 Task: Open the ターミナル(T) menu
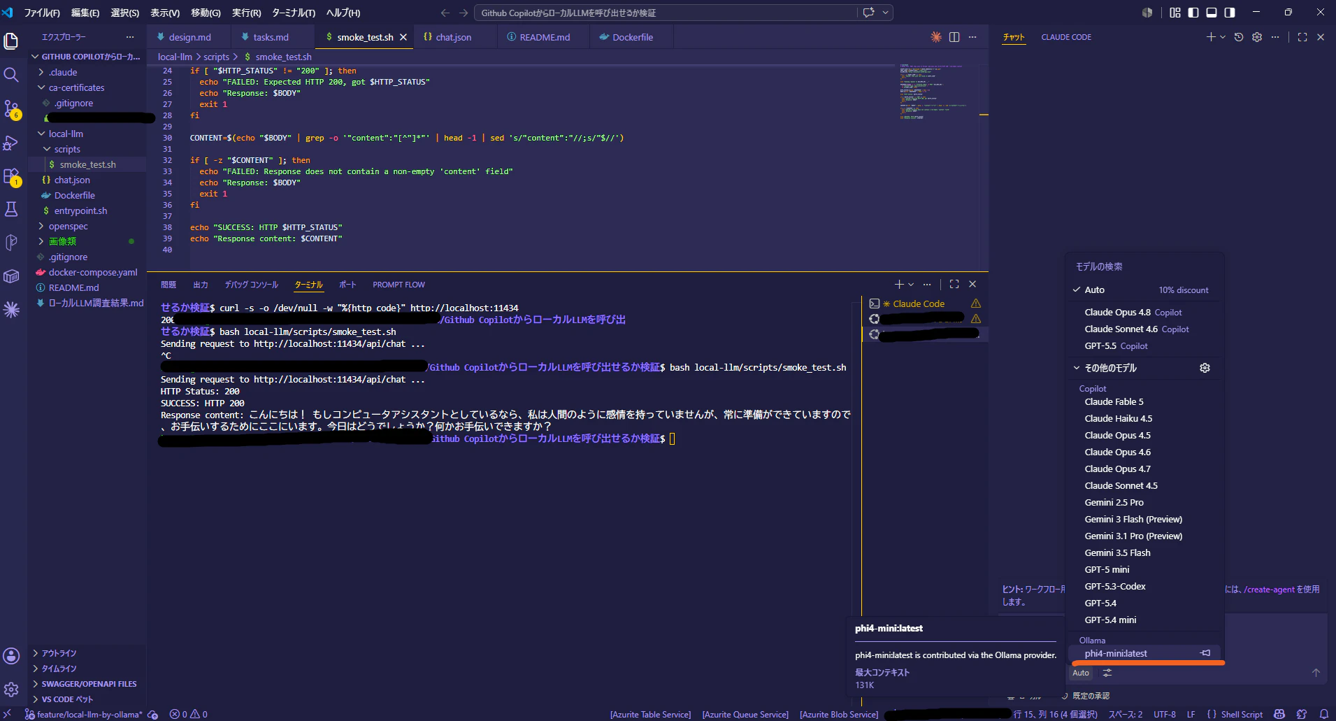(x=293, y=13)
